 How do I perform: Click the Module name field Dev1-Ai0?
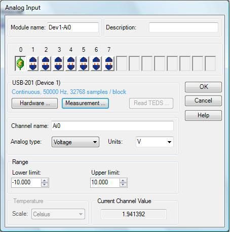pos(73,27)
